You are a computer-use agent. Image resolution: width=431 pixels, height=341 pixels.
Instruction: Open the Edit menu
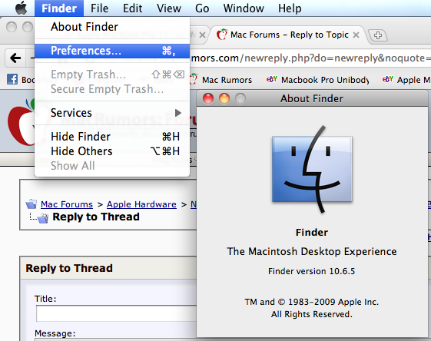click(x=132, y=8)
